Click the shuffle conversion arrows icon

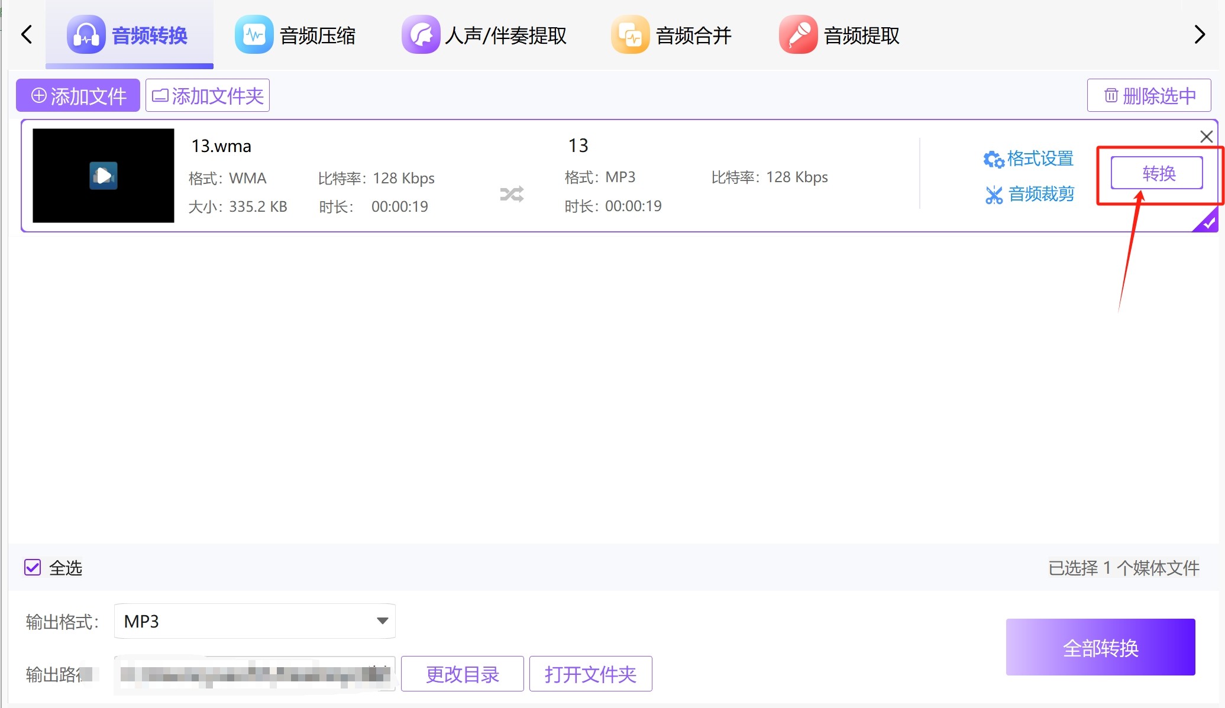[512, 194]
